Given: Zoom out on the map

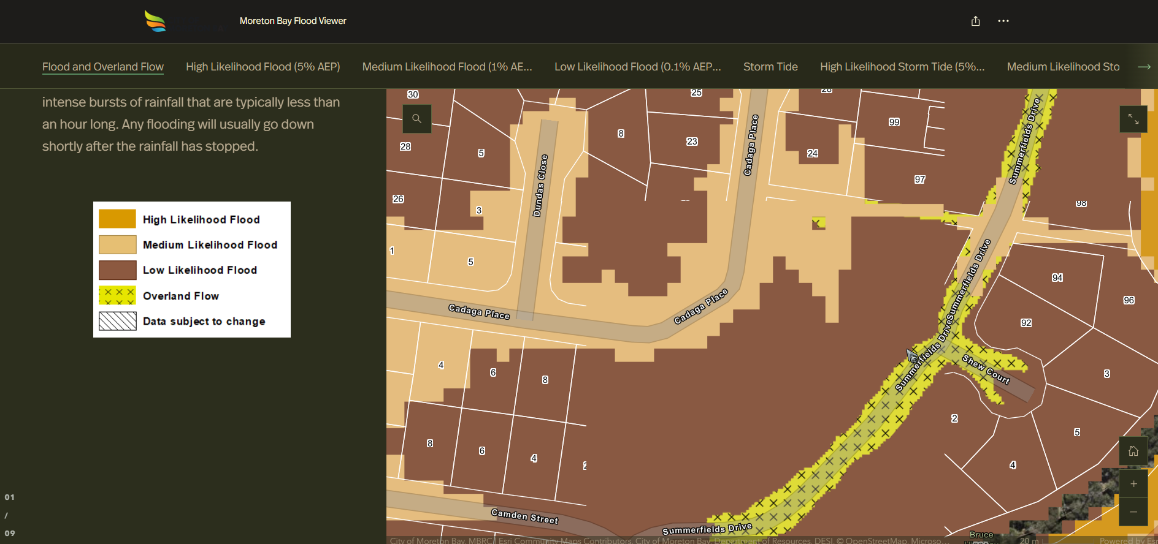Looking at the screenshot, I should pos(1133,512).
